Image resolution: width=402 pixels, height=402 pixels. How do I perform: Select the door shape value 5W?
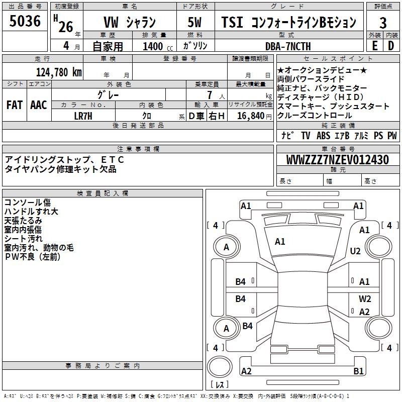(x=195, y=22)
